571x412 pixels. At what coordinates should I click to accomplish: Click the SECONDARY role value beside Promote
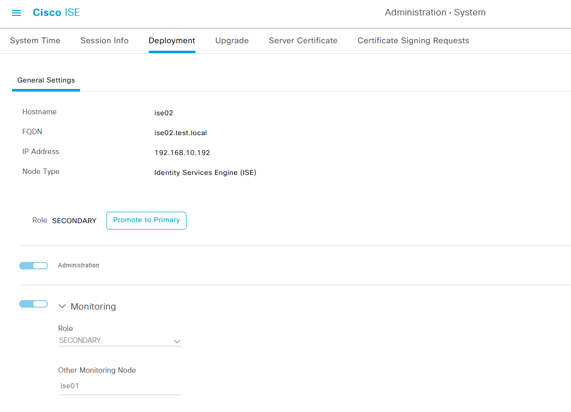pyautogui.click(x=74, y=221)
